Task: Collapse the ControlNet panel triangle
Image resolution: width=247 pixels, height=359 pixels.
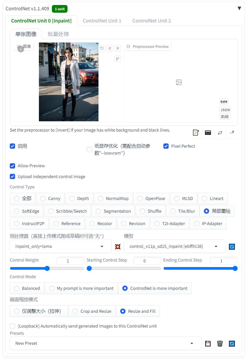Action: (x=239, y=8)
